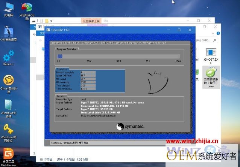The width and height of the screenshot is (240, 167).
Task: Maximize the Ghost32 11.0 window
Action: point(179,30)
